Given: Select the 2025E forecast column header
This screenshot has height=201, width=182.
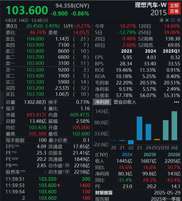Looking at the screenshot, I should (x=150, y=155).
